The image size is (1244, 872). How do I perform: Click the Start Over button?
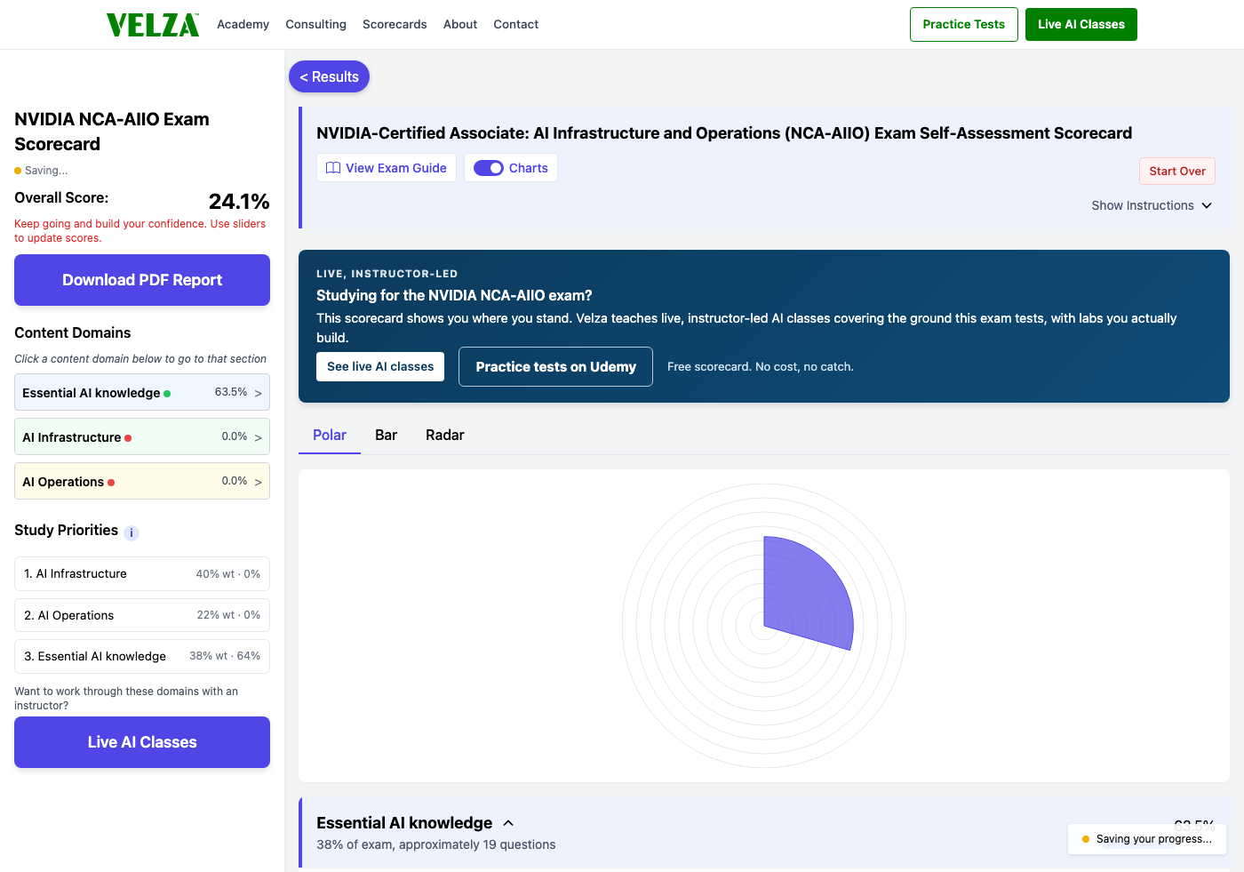[x=1177, y=171]
